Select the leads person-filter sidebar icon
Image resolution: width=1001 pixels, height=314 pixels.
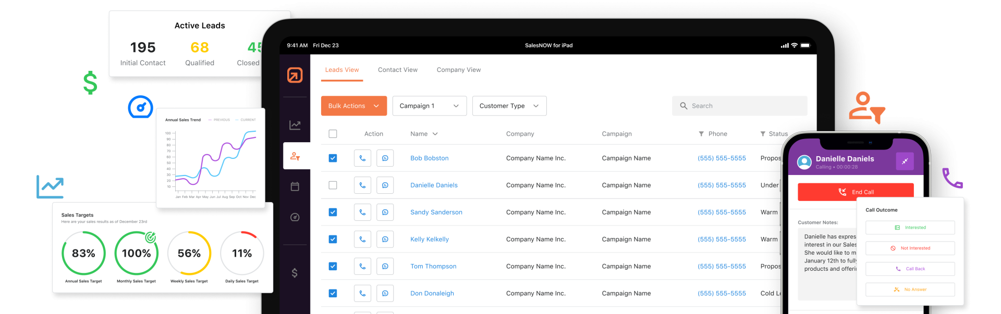[295, 156]
